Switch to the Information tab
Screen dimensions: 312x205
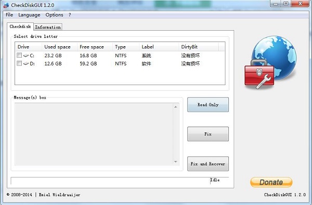tap(48, 27)
